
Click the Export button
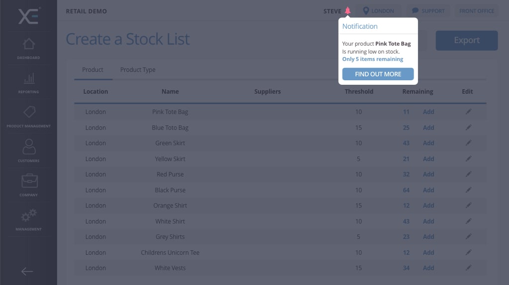coord(466,41)
